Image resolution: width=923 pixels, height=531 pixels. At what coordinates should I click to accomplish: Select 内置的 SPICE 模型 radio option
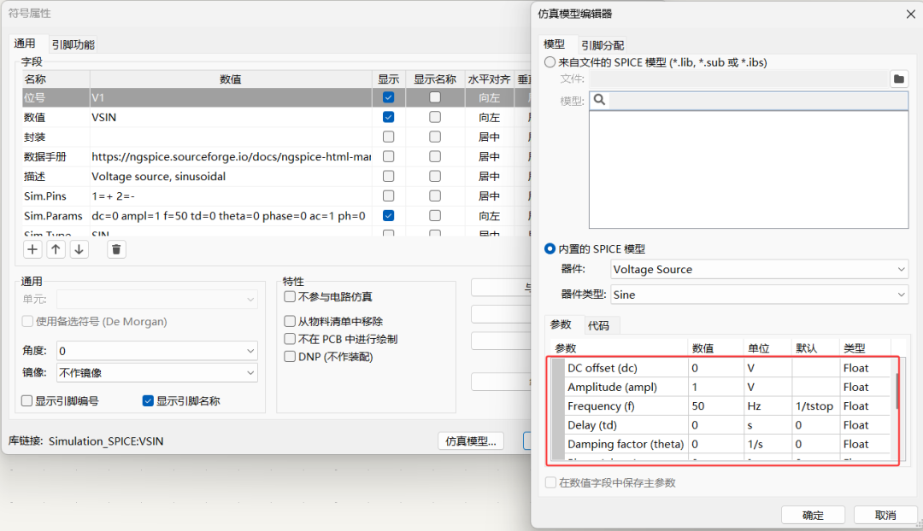(550, 248)
